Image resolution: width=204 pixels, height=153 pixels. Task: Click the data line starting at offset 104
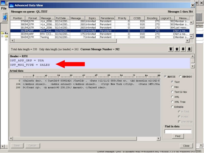pyautogui.click(x=91, y=84)
